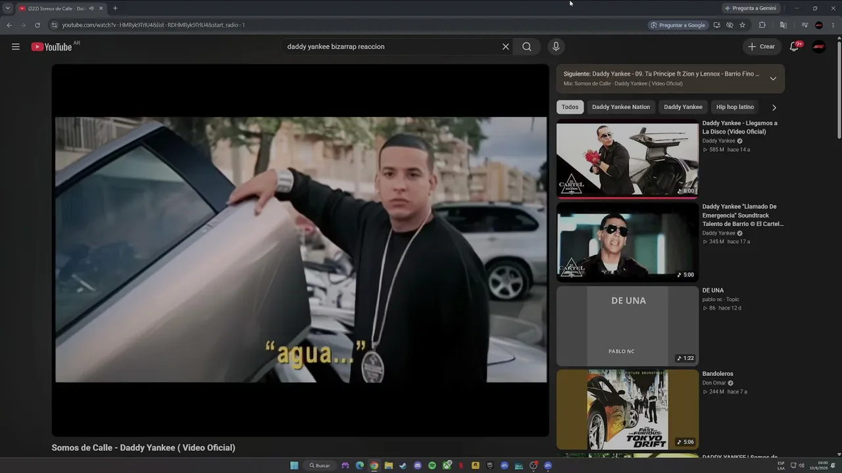This screenshot has width=842, height=473.
Task: Open the Windows Start menu
Action: point(294,466)
